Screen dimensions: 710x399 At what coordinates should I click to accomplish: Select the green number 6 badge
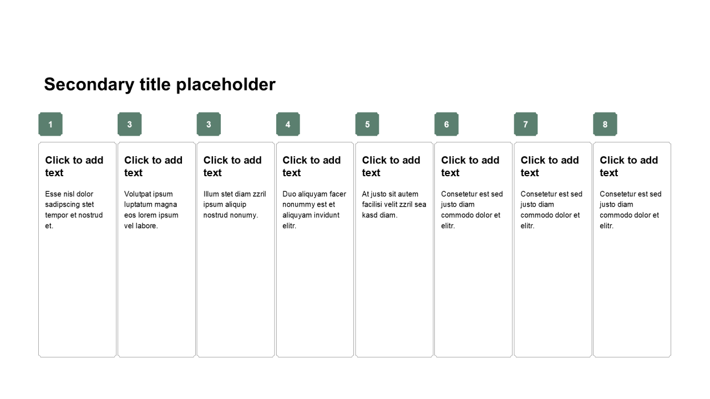(x=447, y=124)
